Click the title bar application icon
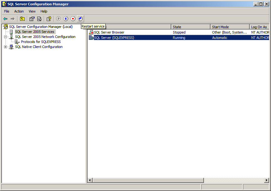 pyautogui.click(x=4, y=4)
